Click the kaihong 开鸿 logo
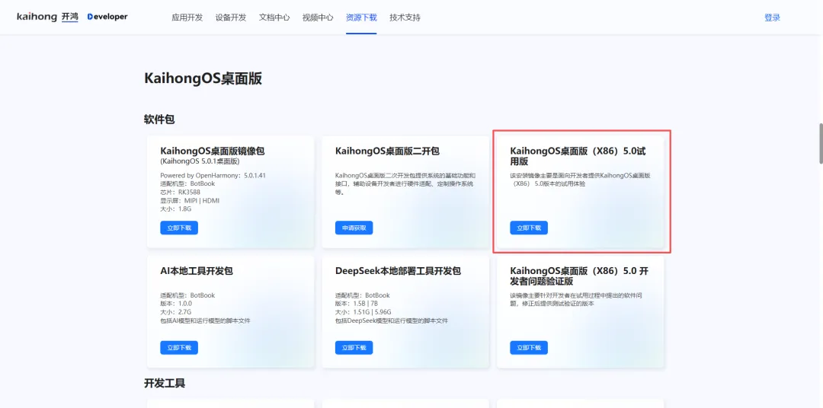The image size is (823, 408). (47, 17)
